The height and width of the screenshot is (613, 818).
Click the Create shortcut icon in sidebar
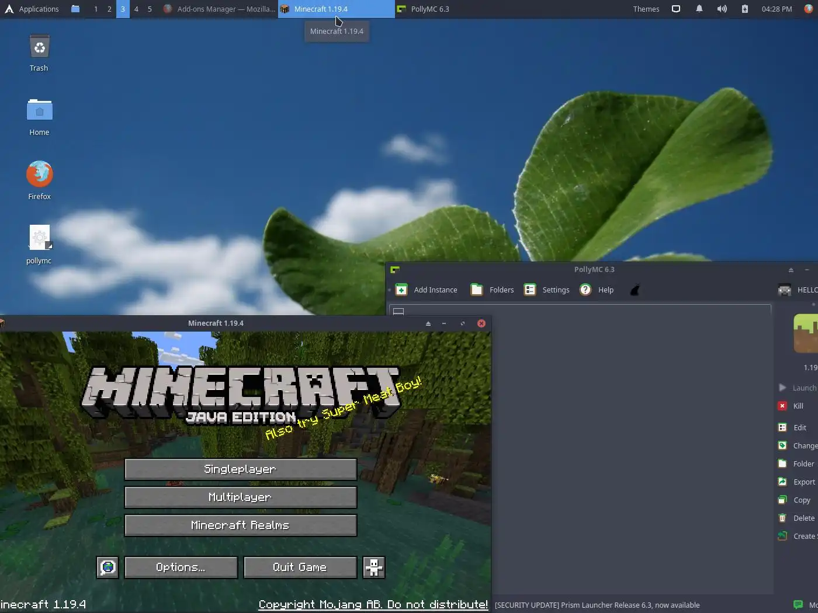[x=782, y=536]
